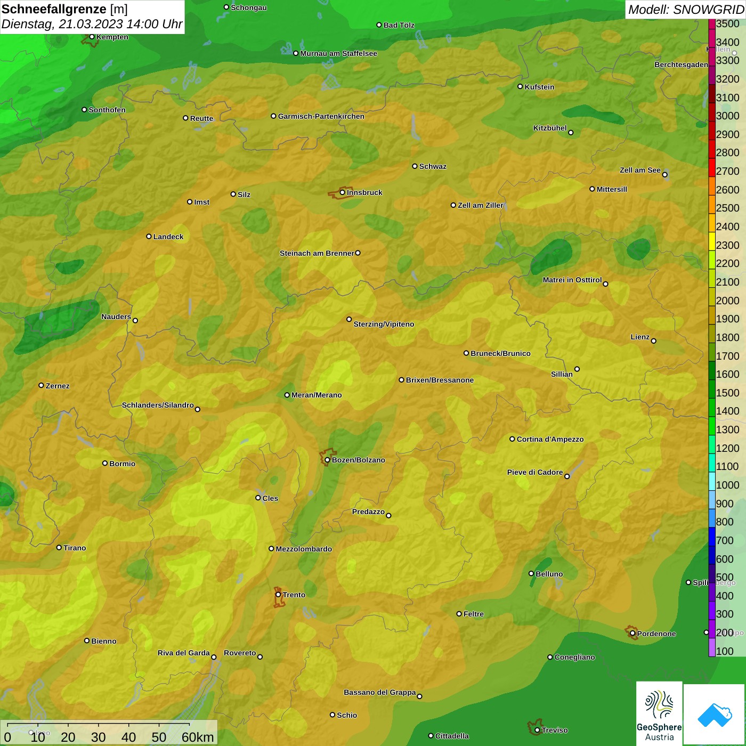Screen dimensions: 746x746
Task: Click the Conegliano town label
Action: click(574, 657)
